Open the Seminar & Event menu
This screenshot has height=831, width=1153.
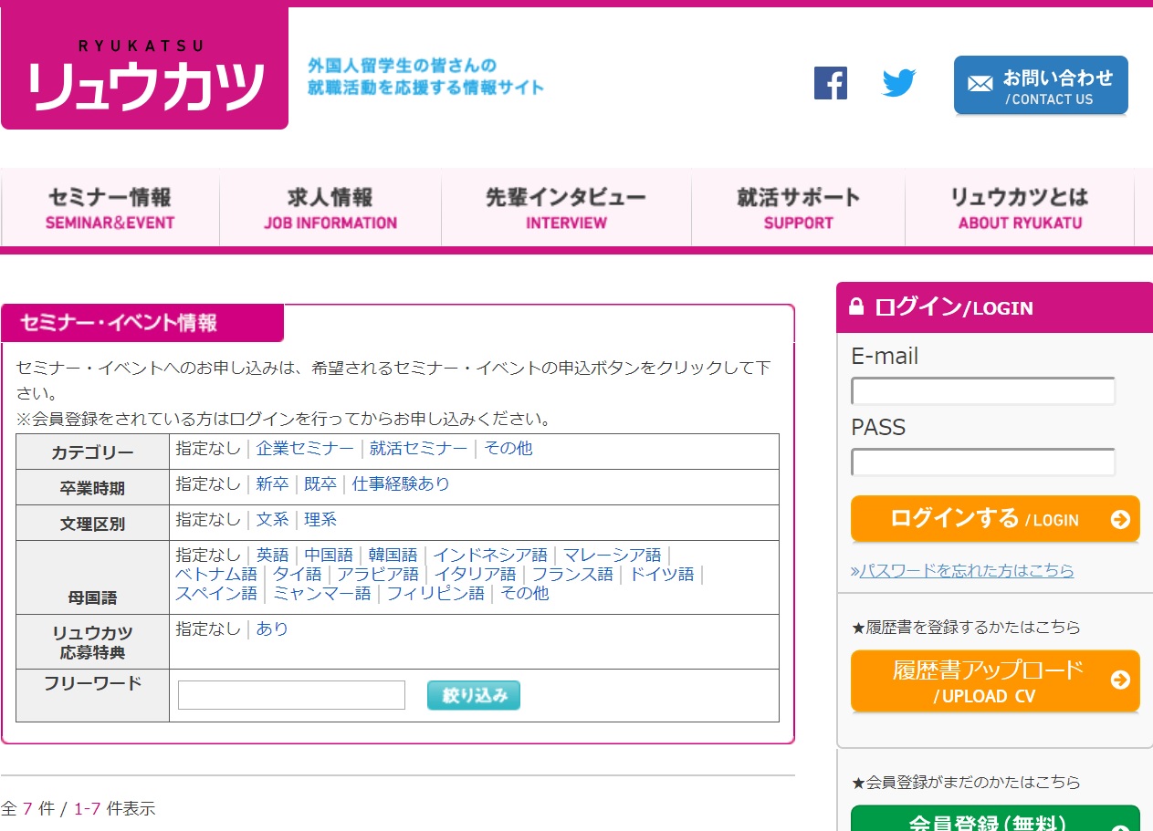click(x=110, y=208)
